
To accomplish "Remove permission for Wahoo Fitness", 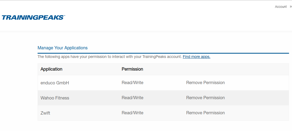I will click(205, 98).
